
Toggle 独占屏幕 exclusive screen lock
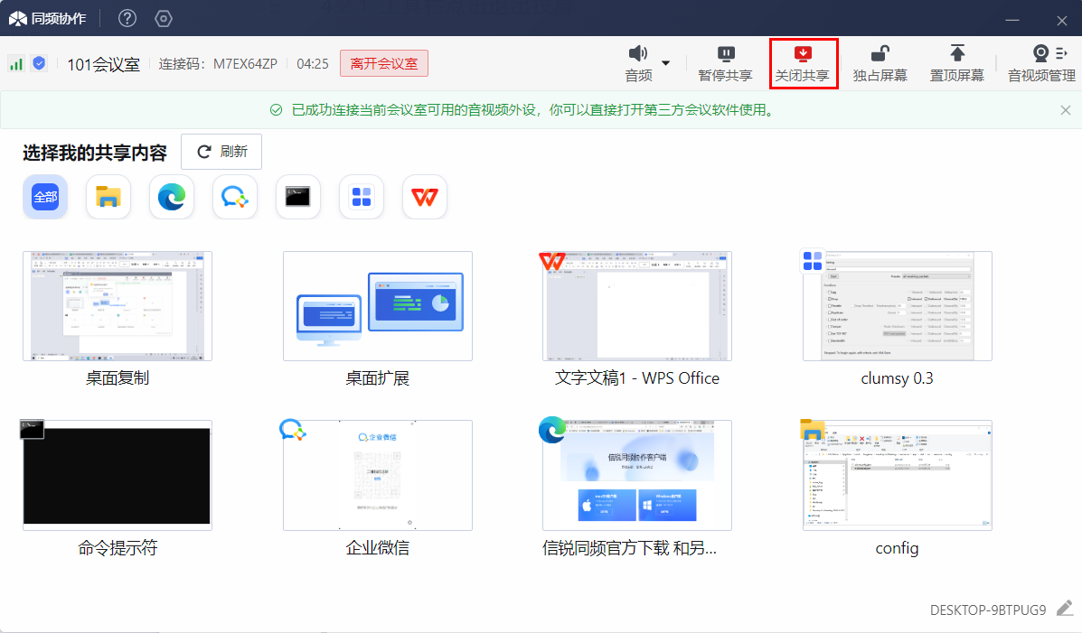click(x=880, y=63)
